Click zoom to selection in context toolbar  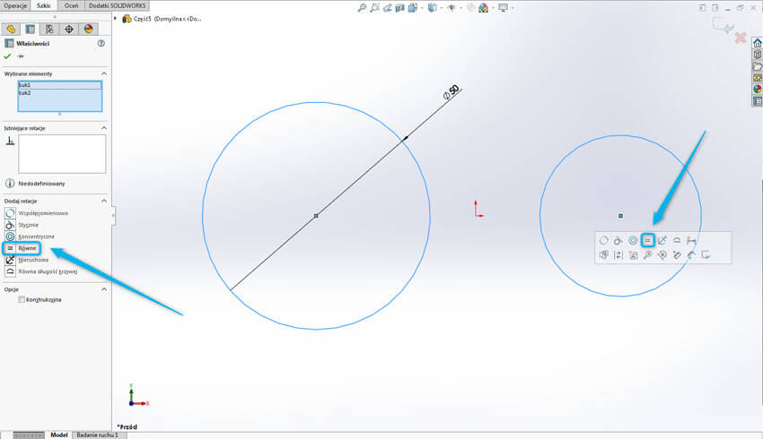648,255
